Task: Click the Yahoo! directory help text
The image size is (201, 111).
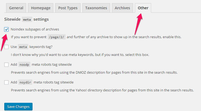Action: tap(102, 90)
